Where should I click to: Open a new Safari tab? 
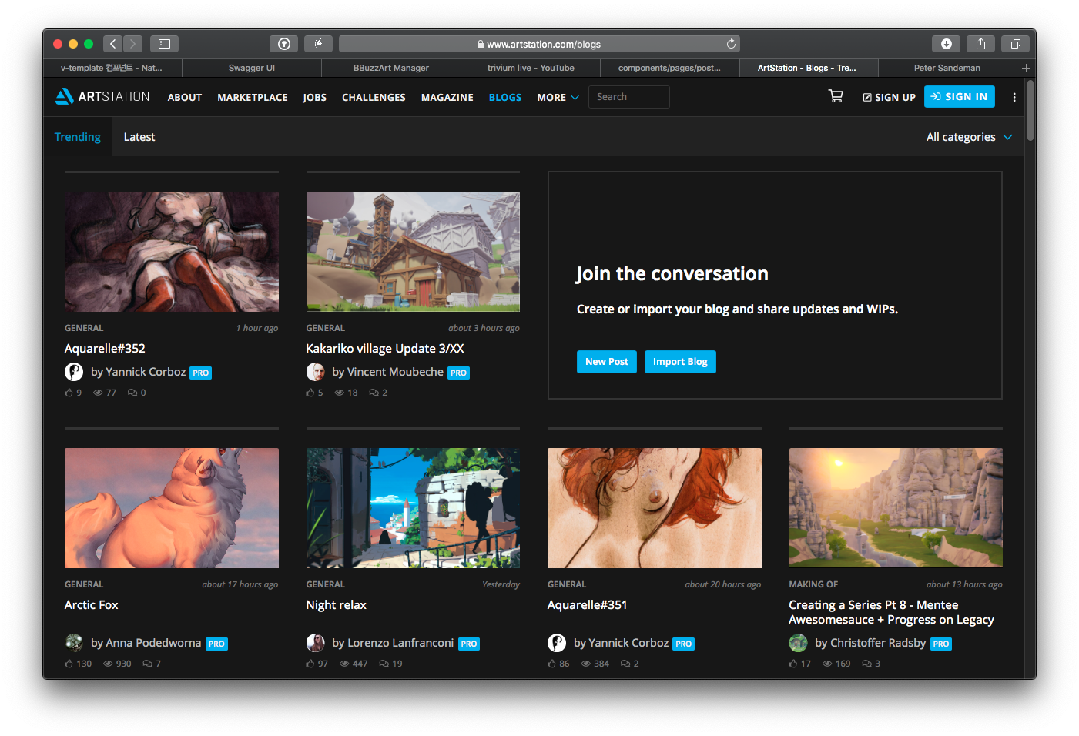pyautogui.click(x=1026, y=68)
